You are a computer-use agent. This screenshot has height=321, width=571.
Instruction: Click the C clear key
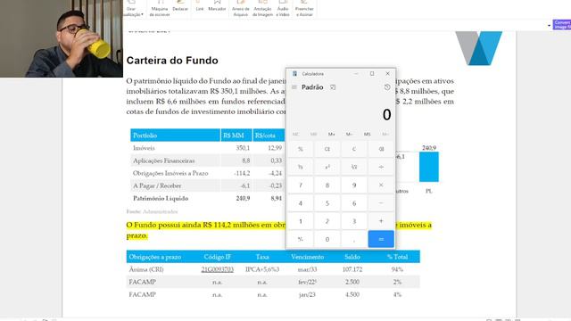pyautogui.click(x=354, y=149)
